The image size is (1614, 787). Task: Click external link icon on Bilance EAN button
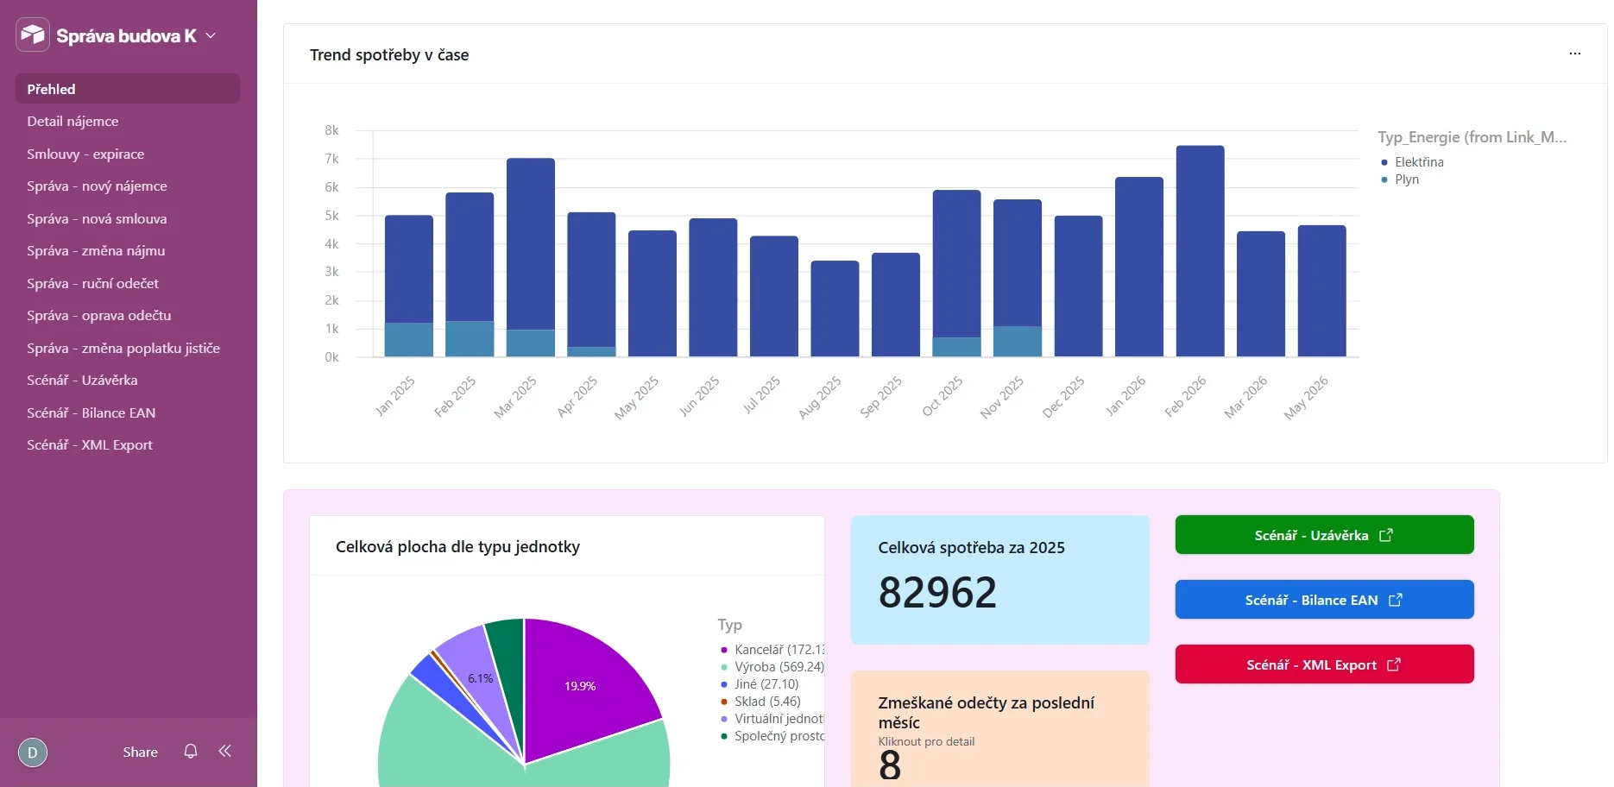(1396, 600)
